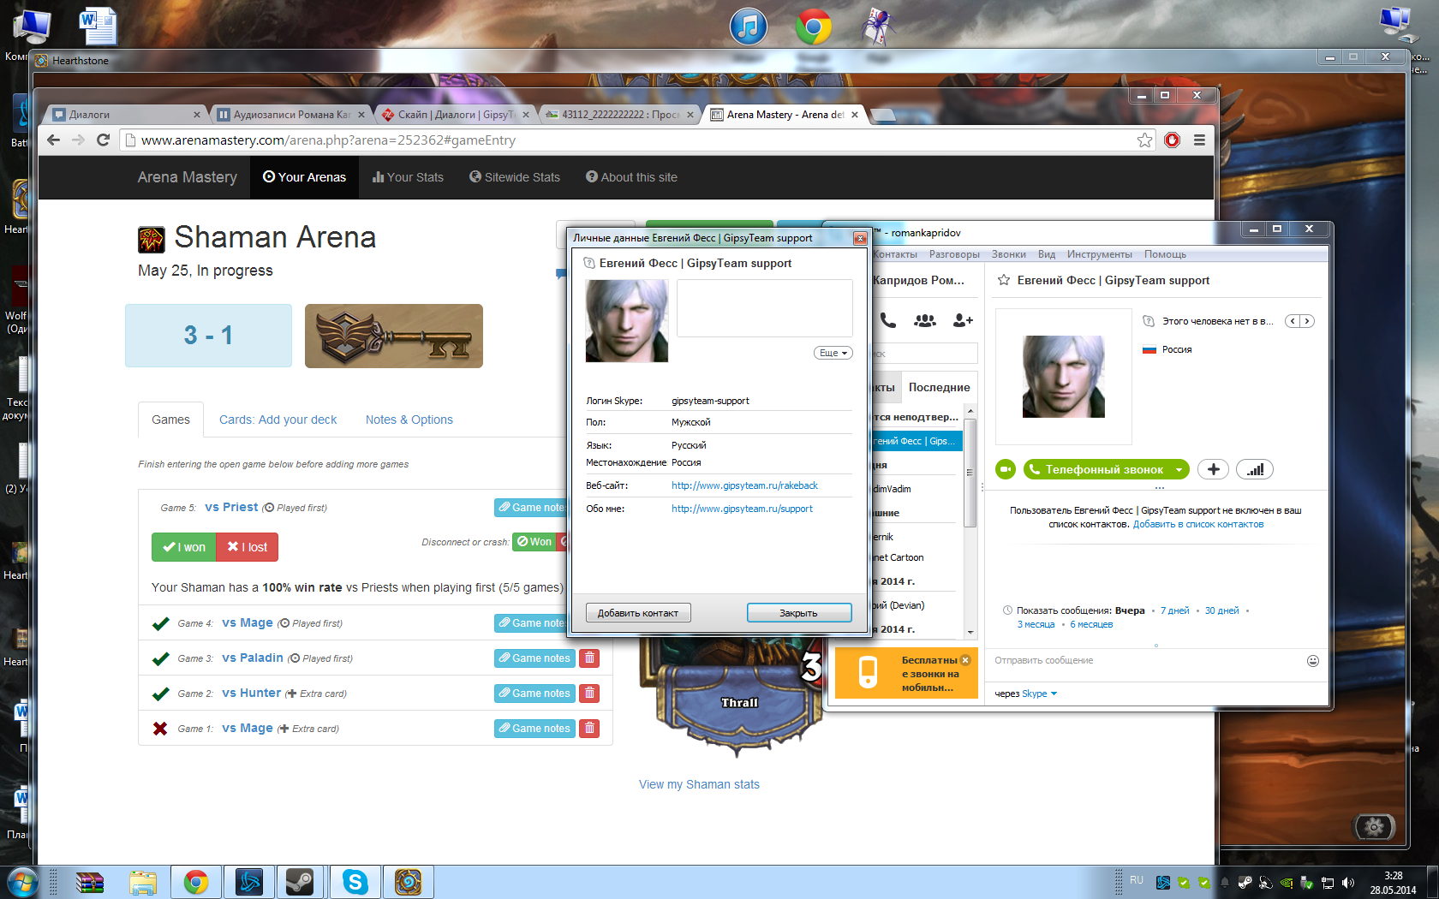Delete Game 3 vs Paladin entry
The width and height of the screenshot is (1439, 899).
[589, 658]
